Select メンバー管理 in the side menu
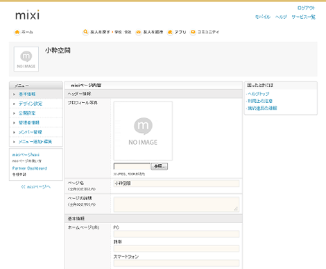Screen dimensions: 326x269 (x=31, y=132)
